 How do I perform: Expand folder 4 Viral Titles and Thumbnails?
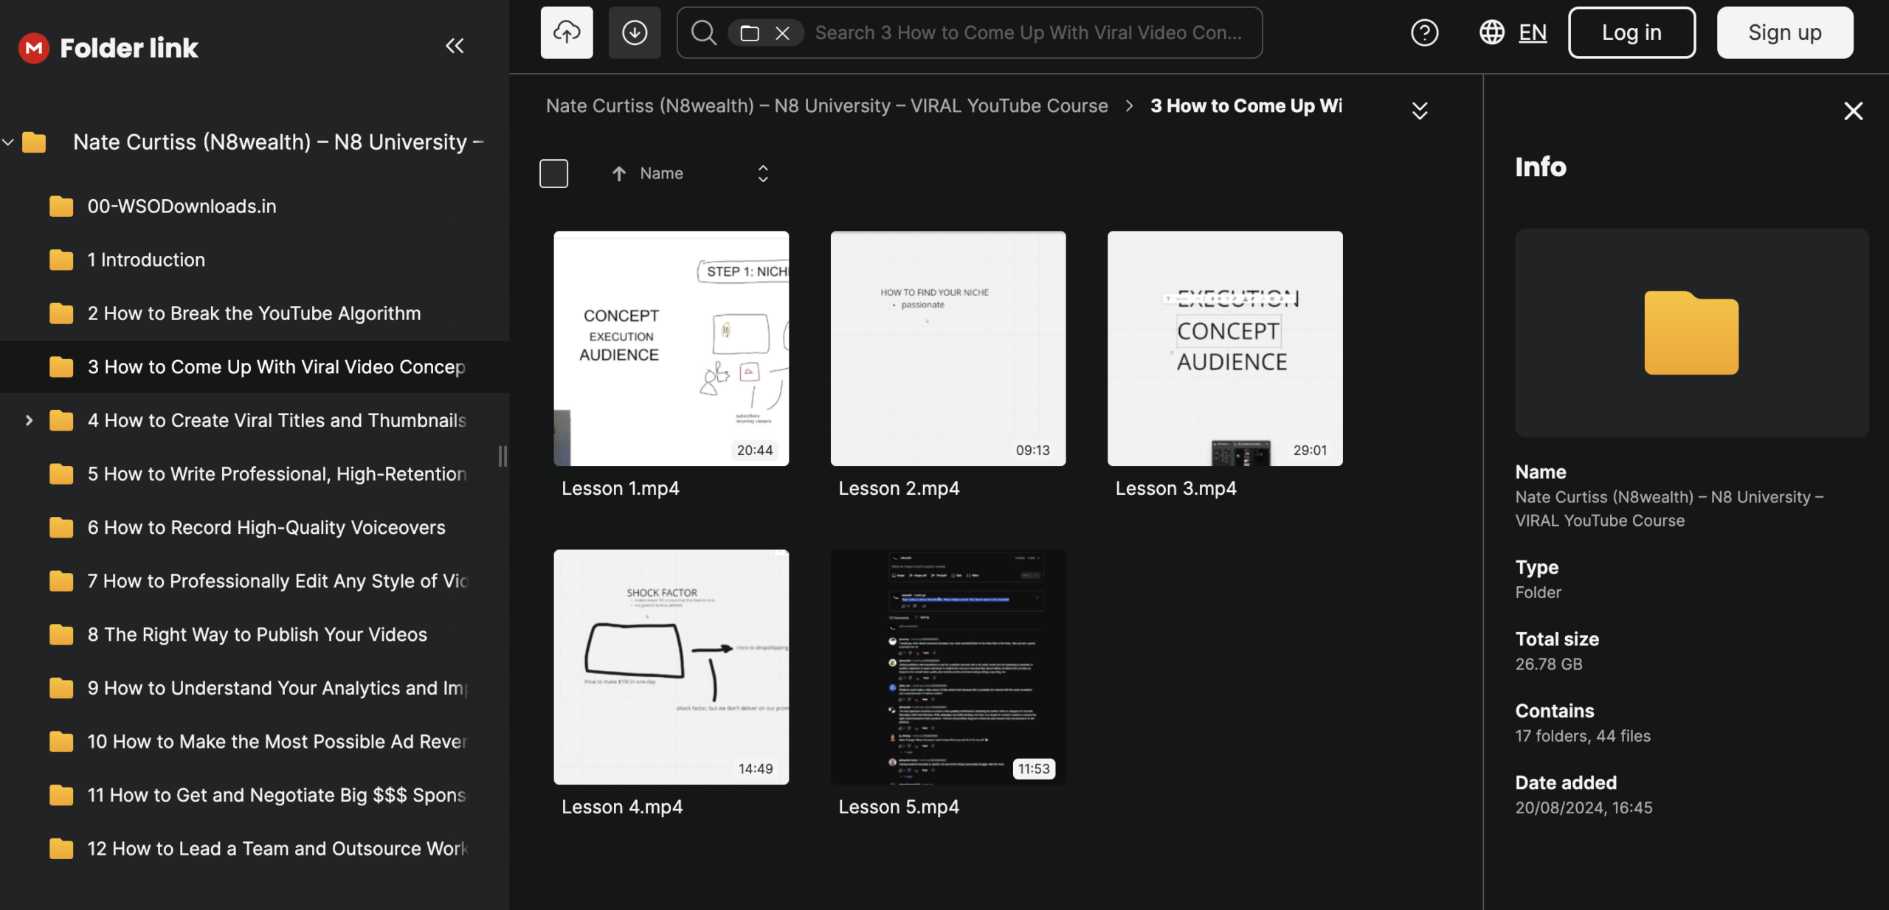29,420
